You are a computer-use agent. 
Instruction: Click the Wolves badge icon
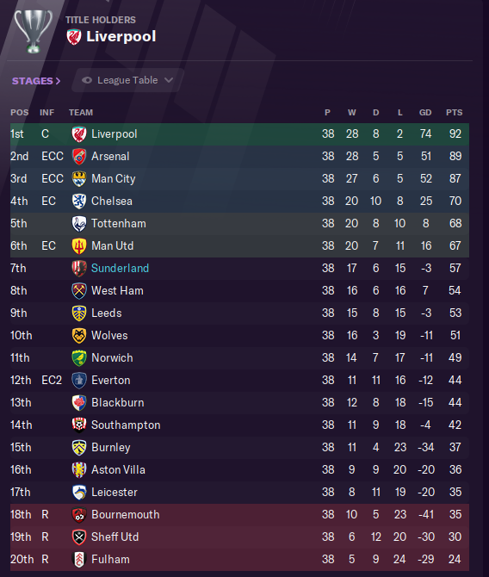click(x=79, y=336)
